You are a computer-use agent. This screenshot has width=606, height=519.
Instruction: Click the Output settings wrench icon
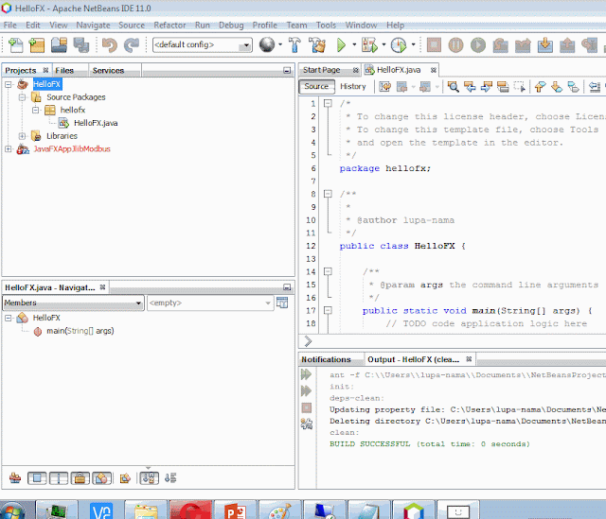[307, 424]
